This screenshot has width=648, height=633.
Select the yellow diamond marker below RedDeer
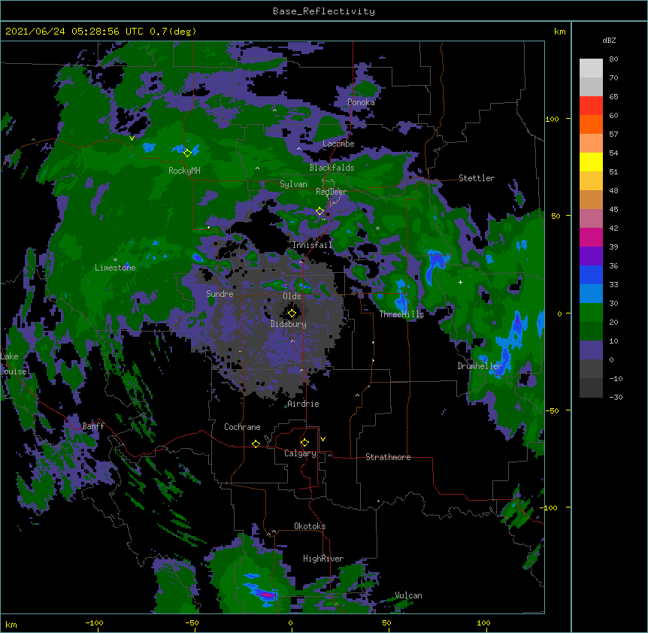pos(319,210)
